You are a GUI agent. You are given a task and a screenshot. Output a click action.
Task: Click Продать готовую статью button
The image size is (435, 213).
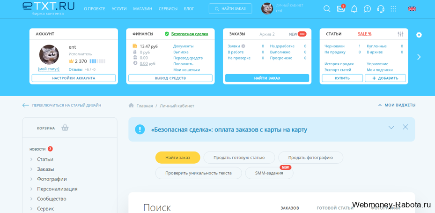pos(239,157)
